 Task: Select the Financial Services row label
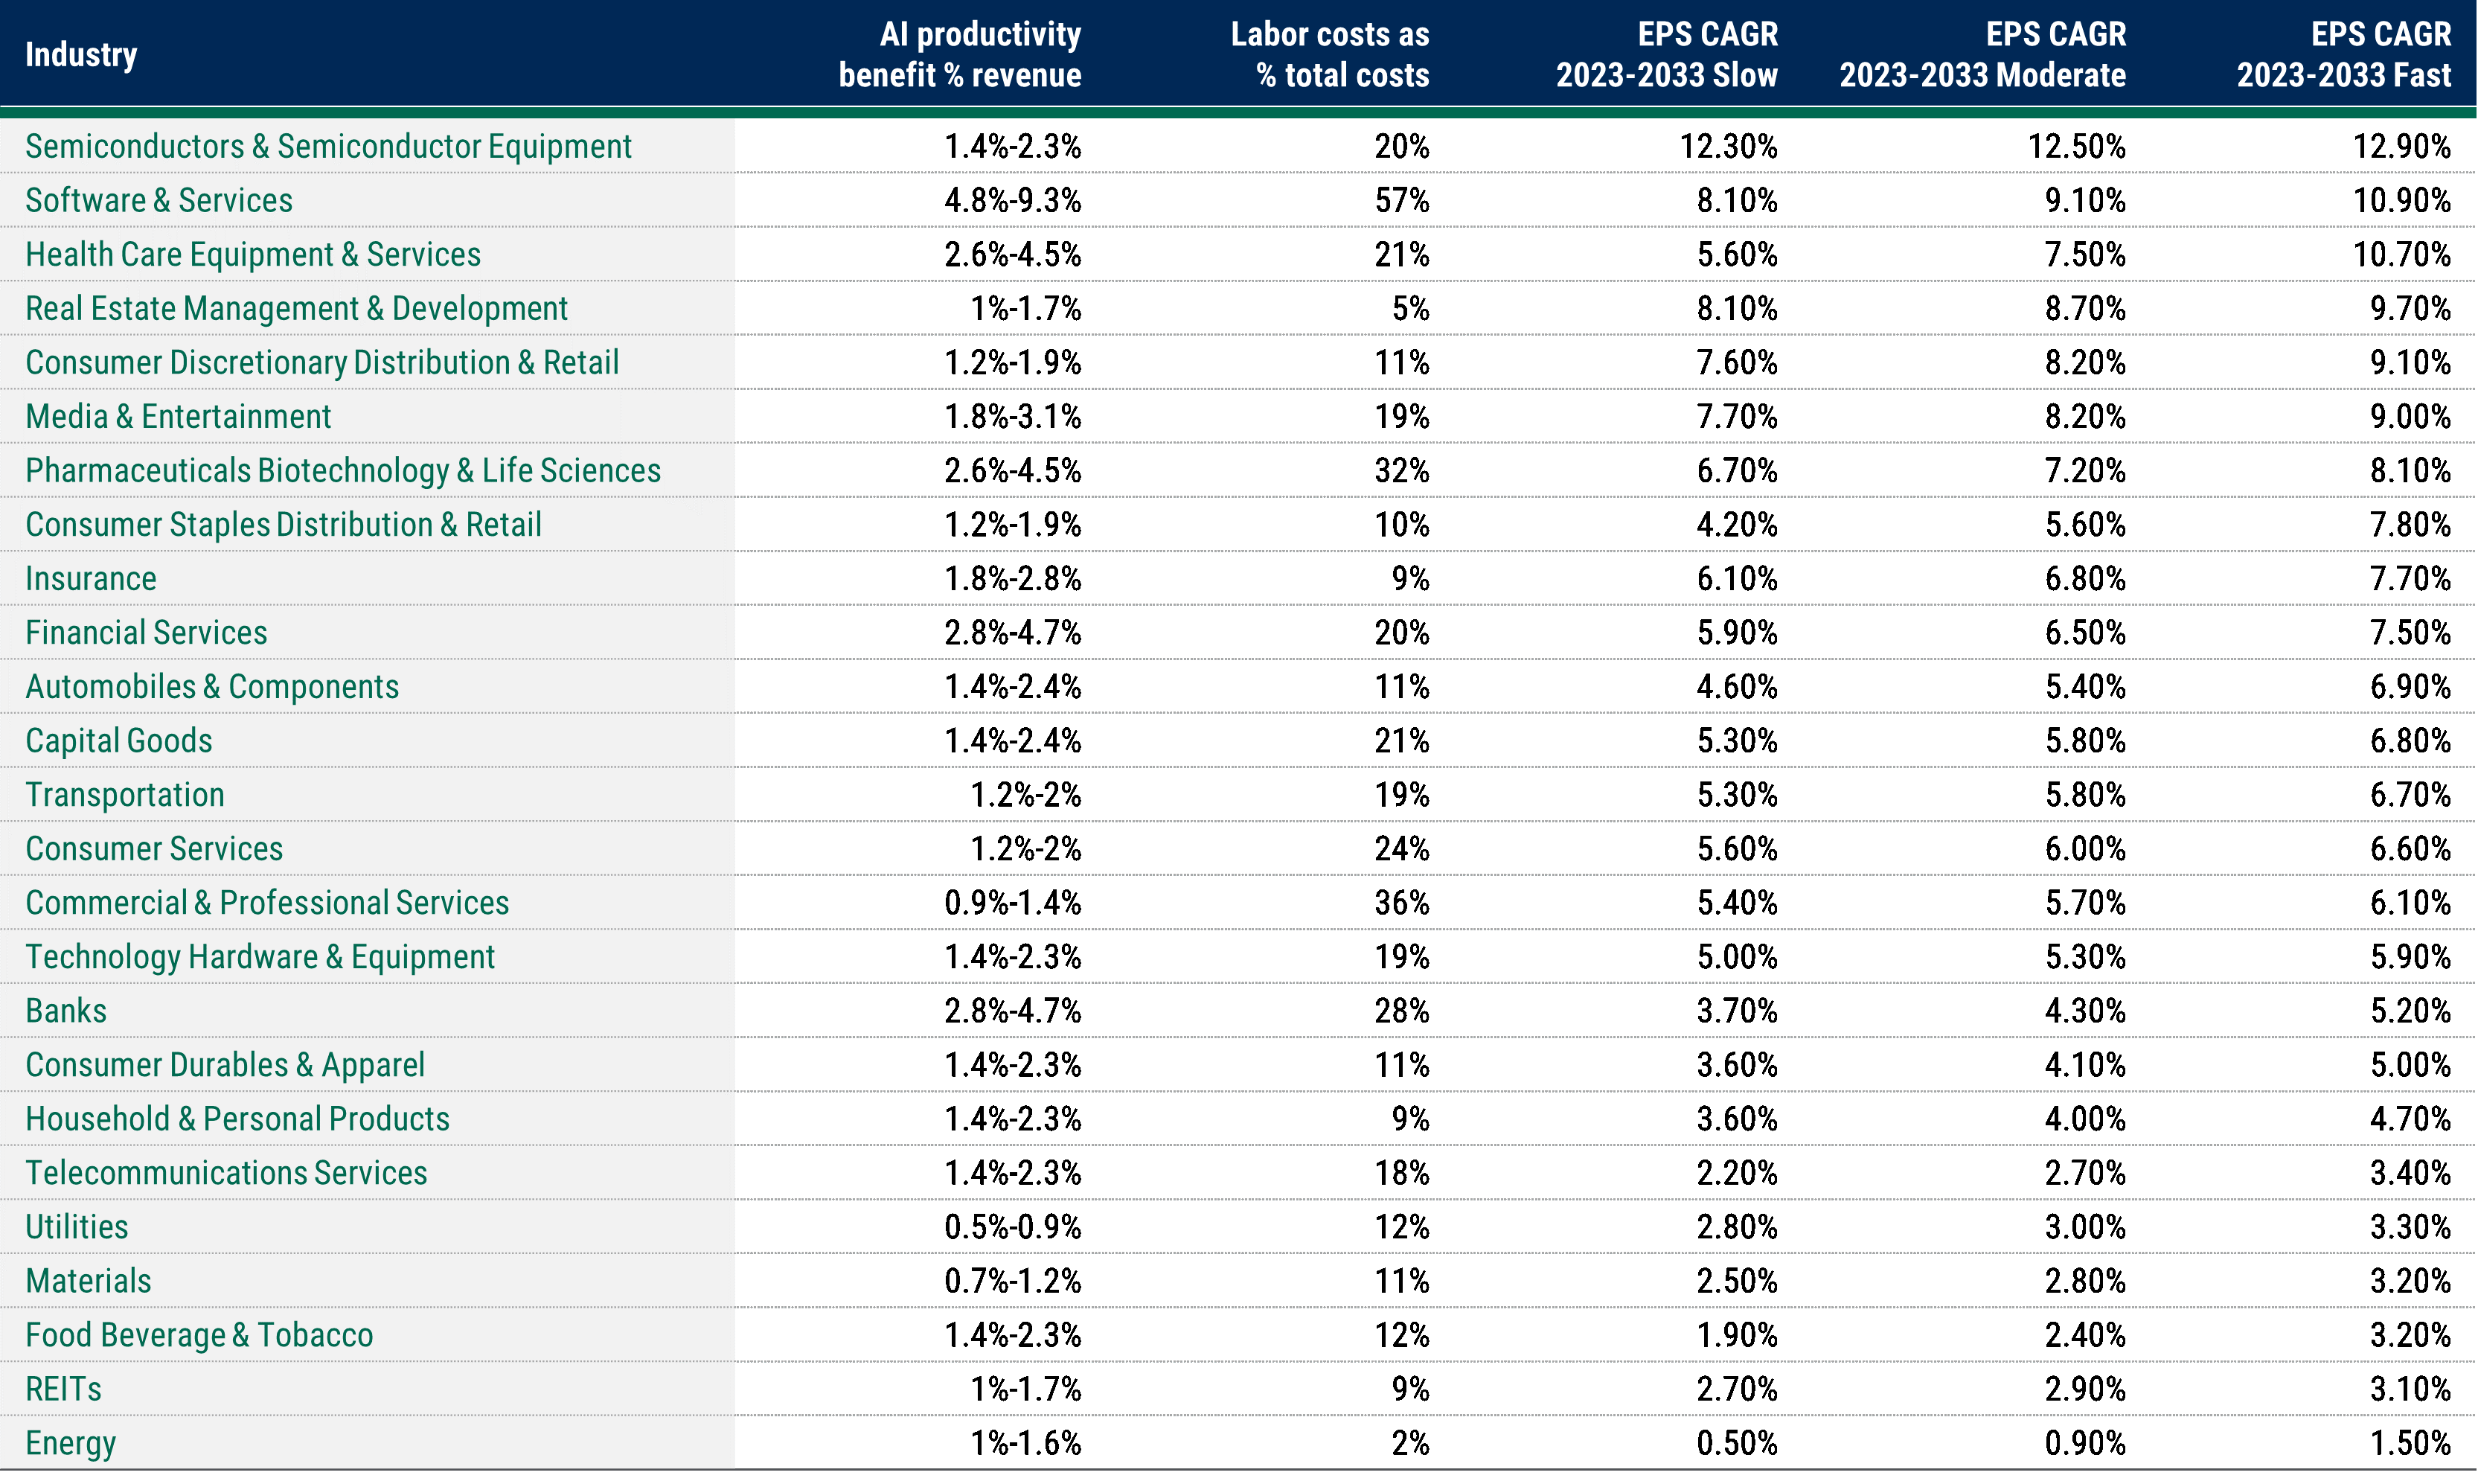pyautogui.click(x=146, y=632)
